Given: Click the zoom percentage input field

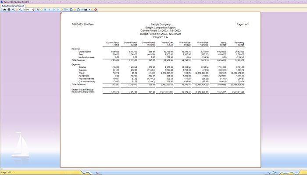Looking at the screenshot, I should [27, 10].
